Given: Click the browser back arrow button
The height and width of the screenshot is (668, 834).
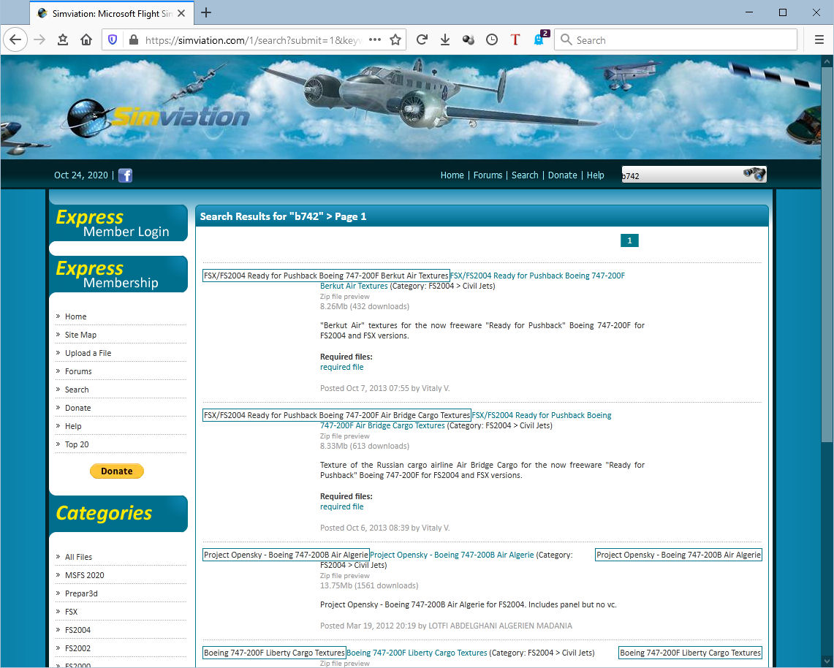Looking at the screenshot, I should [x=15, y=40].
